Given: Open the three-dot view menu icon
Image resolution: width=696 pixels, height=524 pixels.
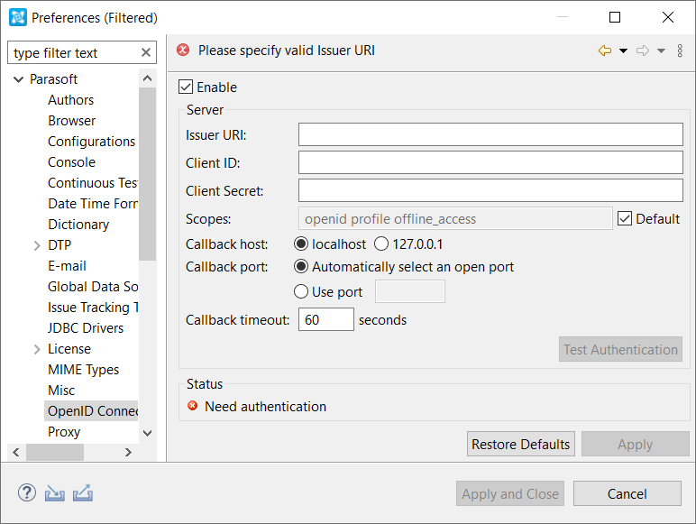Looking at the screenshot, I should click(x=680, y=51).
